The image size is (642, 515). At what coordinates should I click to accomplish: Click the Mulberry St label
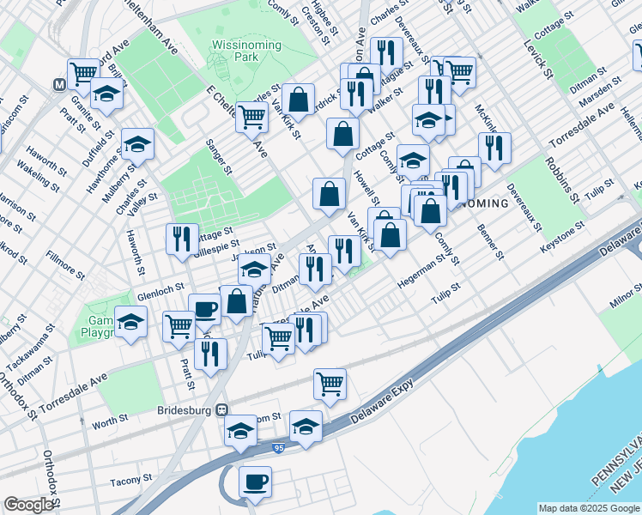coord(119,184)
